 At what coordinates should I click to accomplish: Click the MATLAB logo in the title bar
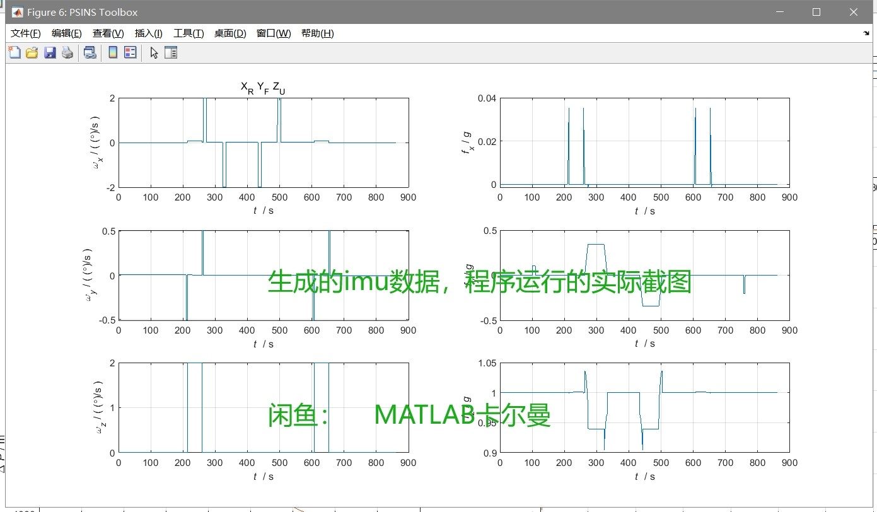point(17,12)
